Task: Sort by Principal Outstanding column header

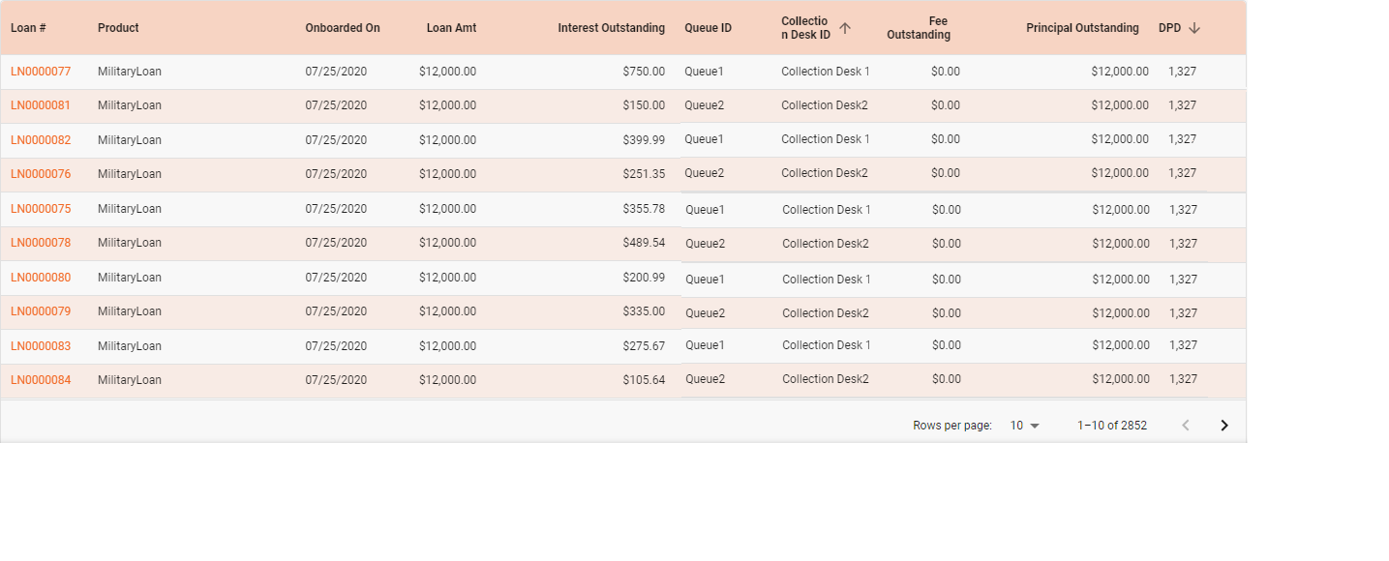Action: 1082,28
